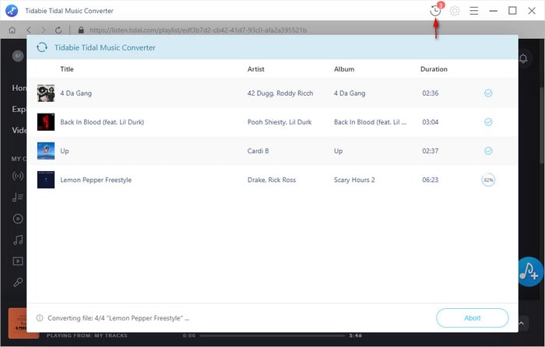
Task: Click the completed checkmark for 4 Da Gang
Action: coord(488,93)
